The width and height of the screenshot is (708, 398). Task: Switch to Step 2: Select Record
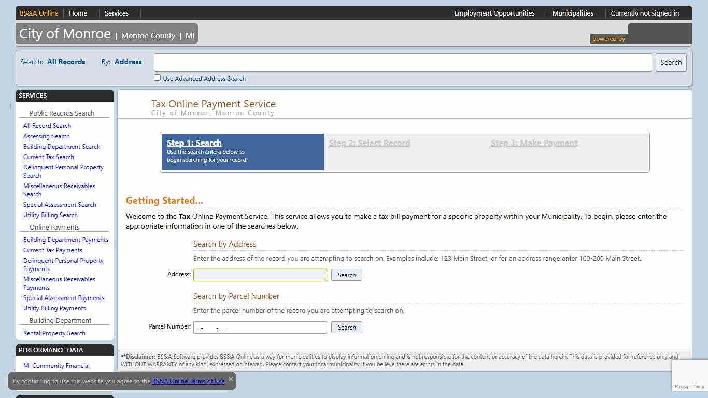[370, 143]
